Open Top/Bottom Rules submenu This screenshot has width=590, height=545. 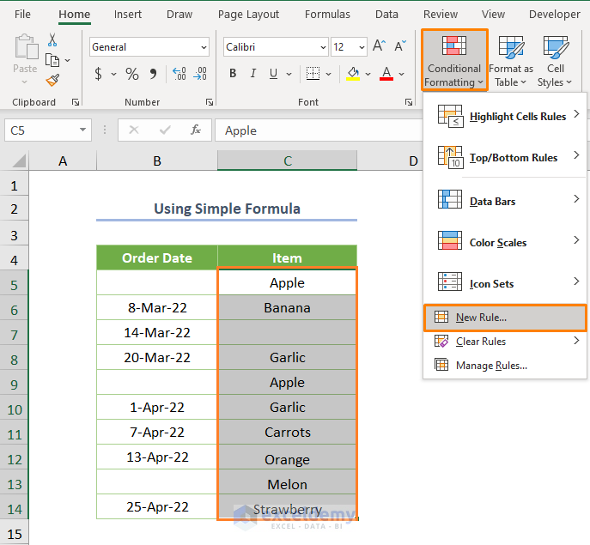point(505,157)
